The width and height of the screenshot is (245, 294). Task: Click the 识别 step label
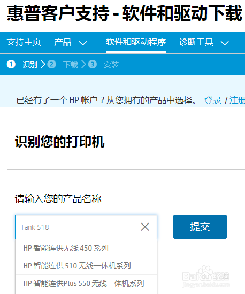click(x=30, y=65)
